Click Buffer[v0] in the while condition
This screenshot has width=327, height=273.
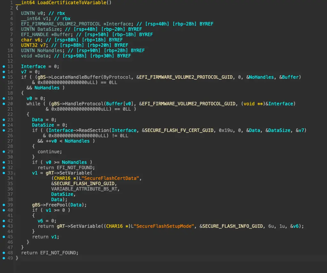click(x=120, y=104)
